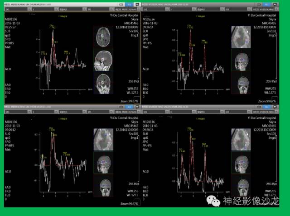Screen dimensions: 290x216
Task: Open the patient study dropdown at top-right pane end
Action: pyautogui.click(x=266, y=9)
